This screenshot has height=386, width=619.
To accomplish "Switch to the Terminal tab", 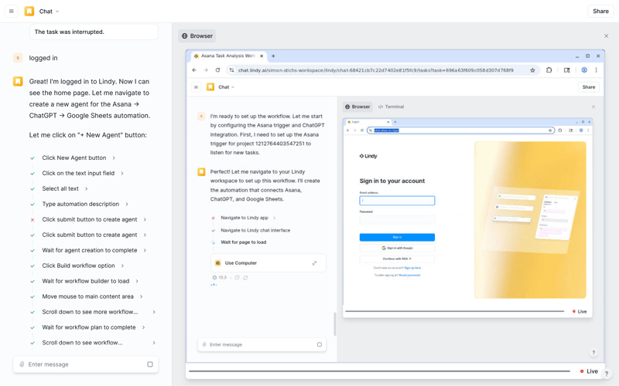I will [391, 107].
